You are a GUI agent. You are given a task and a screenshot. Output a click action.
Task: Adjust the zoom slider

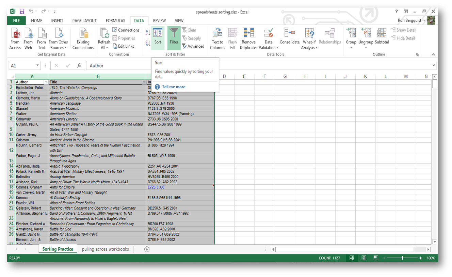point(403,258)
